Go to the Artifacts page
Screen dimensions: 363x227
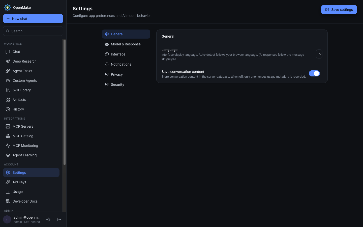point(31,100)
